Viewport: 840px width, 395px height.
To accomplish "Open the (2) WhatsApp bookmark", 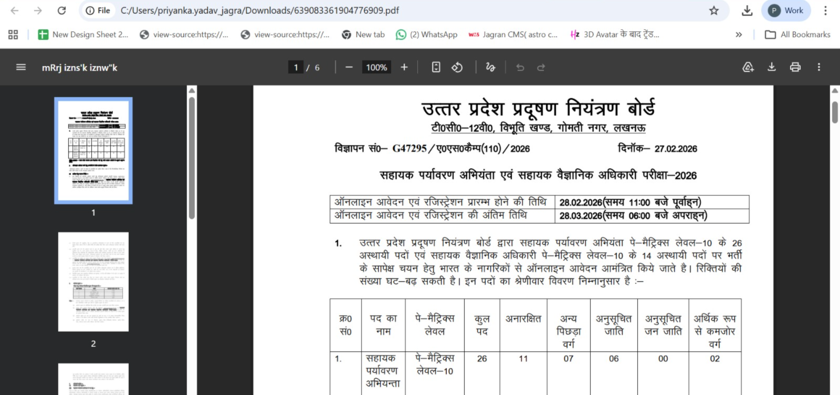I will 427,35.
